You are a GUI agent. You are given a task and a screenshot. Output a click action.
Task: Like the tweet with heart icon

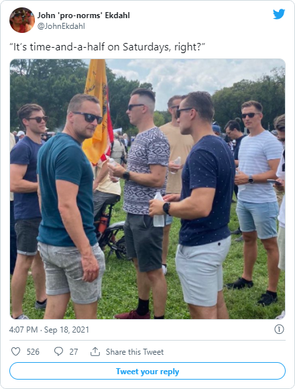16,351
